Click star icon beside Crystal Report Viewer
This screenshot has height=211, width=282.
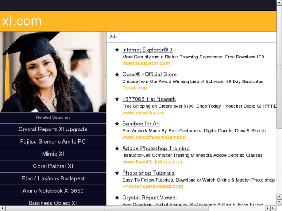point(117,197)
